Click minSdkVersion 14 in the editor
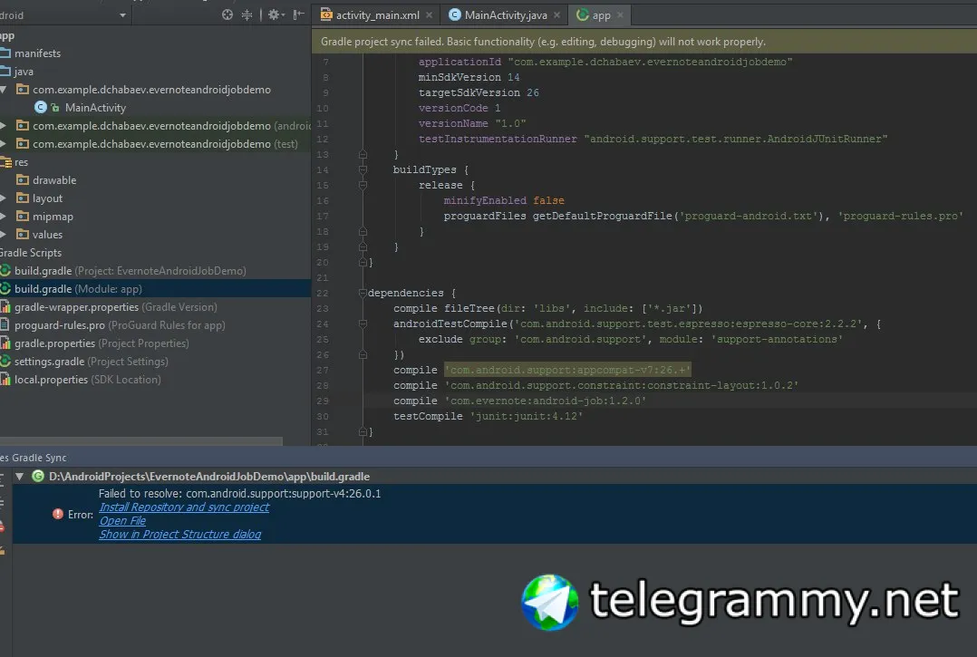The width and height of the screenshot is (977, 657). [x=469, y=77]
